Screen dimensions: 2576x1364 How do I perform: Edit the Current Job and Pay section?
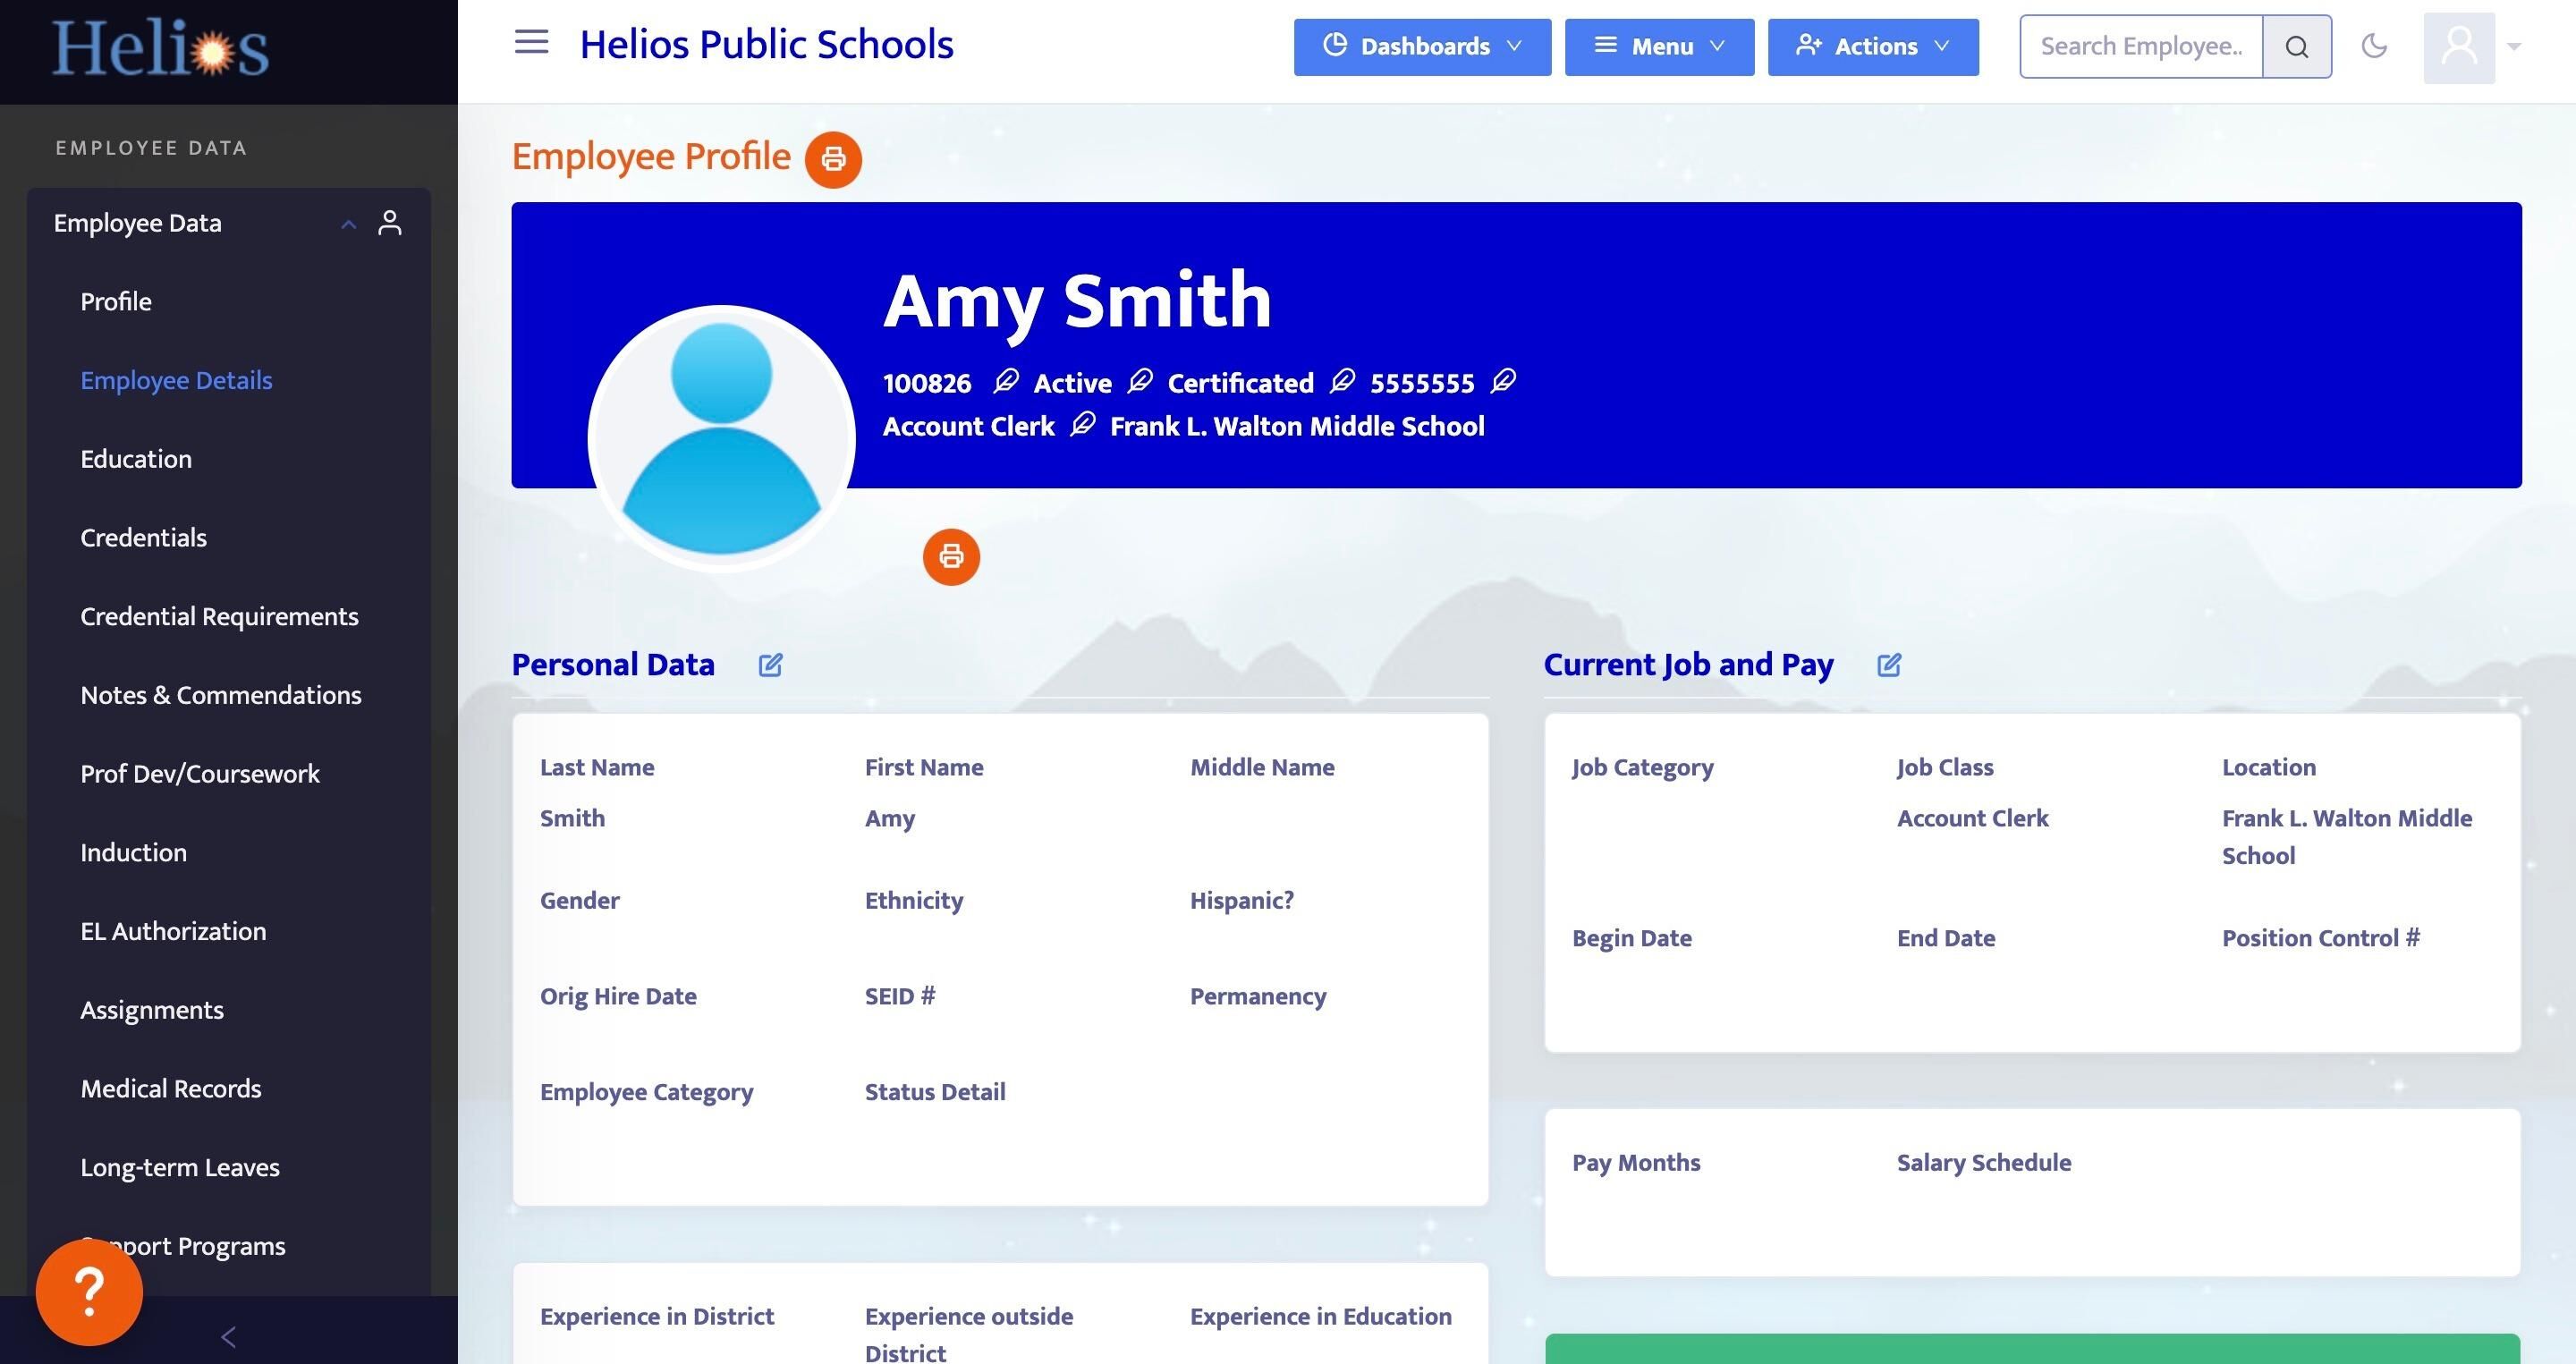pyautogui.click(x=1888, y=665)
